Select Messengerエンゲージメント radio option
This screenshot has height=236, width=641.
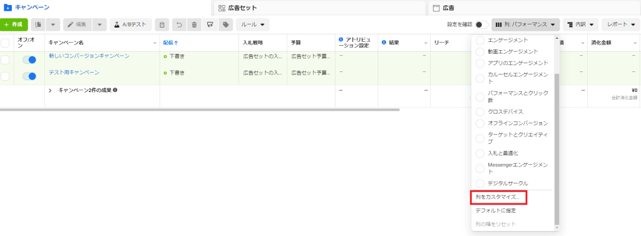pos(480,168)
